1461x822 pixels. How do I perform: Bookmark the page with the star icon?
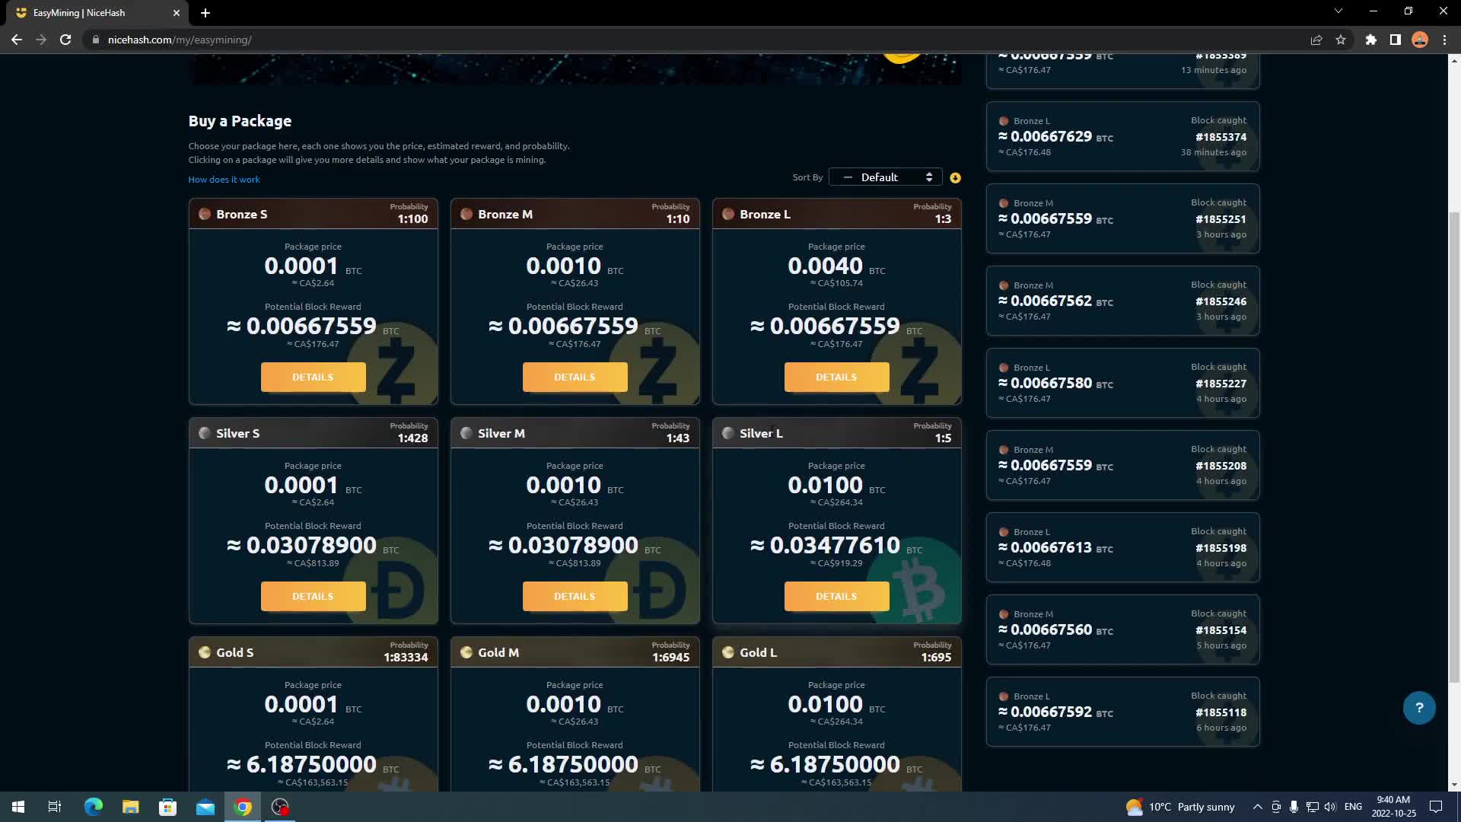click(x=1341, y=40)
